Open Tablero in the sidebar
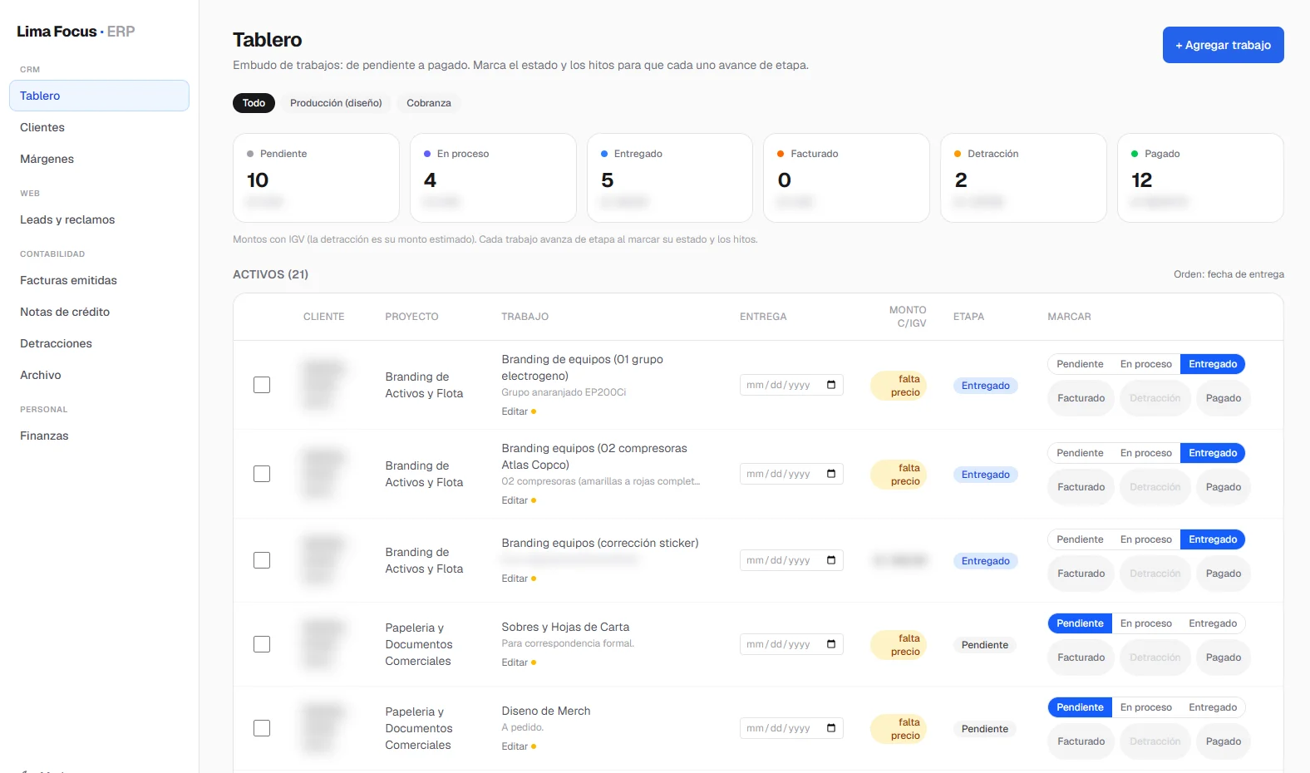The width and height of the screenshot is (1310, 773). coord(99,96)
